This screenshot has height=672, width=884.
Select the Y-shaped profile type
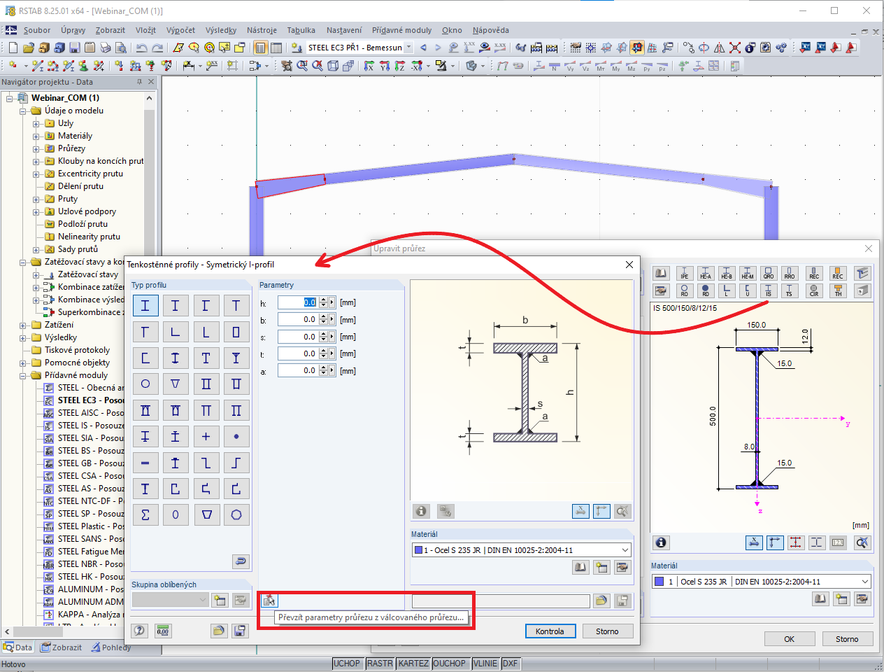pyautogui.click(x=236, y=358)
